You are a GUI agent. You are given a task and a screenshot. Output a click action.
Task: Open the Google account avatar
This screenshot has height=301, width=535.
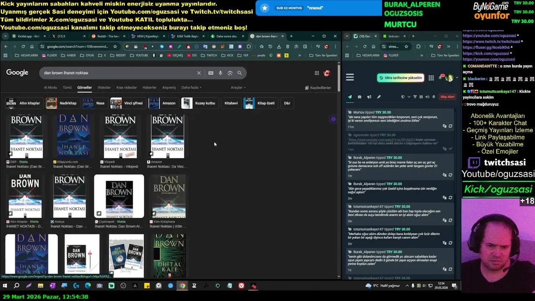327,73
